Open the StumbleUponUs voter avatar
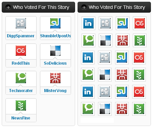The width and height of the screenshot is (153, 127). tap(55, 23)
